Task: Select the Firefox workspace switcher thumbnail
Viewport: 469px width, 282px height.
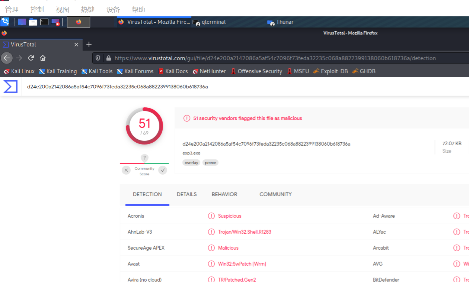Action: (x=79, y=22)
